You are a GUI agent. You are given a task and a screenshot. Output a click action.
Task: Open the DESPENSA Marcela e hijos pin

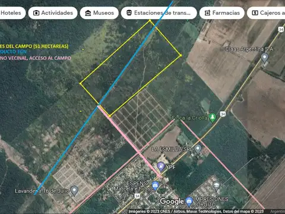coord(155,186)
